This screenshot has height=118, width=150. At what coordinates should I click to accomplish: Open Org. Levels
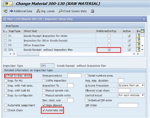click(x=45, y=11)
